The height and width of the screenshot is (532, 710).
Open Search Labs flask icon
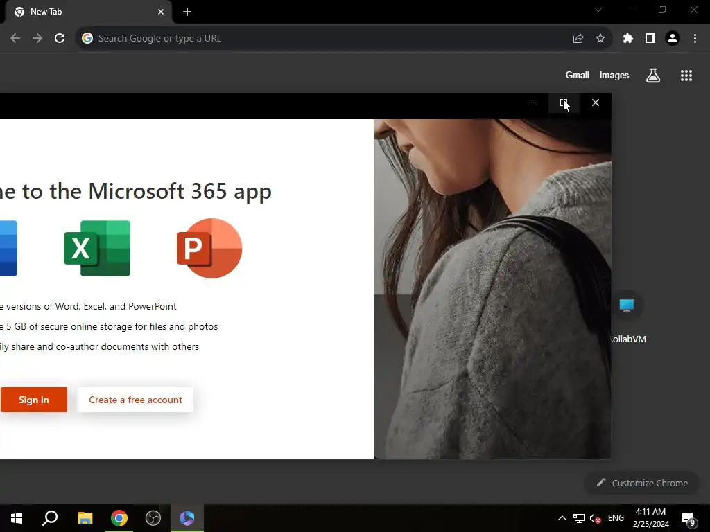pyautogui.click(x=653, y=76)
